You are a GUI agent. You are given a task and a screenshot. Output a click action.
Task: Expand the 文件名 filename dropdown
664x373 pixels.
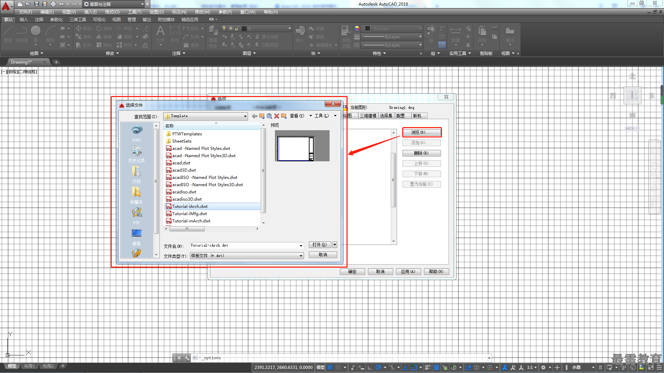[301, 246]
